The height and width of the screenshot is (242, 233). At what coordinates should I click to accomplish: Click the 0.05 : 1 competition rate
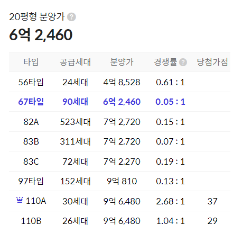point(170,102)
